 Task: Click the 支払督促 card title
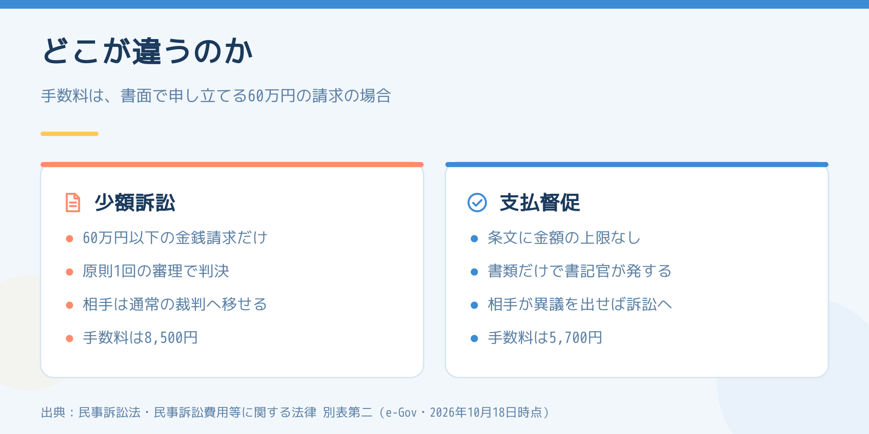[540, 203]
